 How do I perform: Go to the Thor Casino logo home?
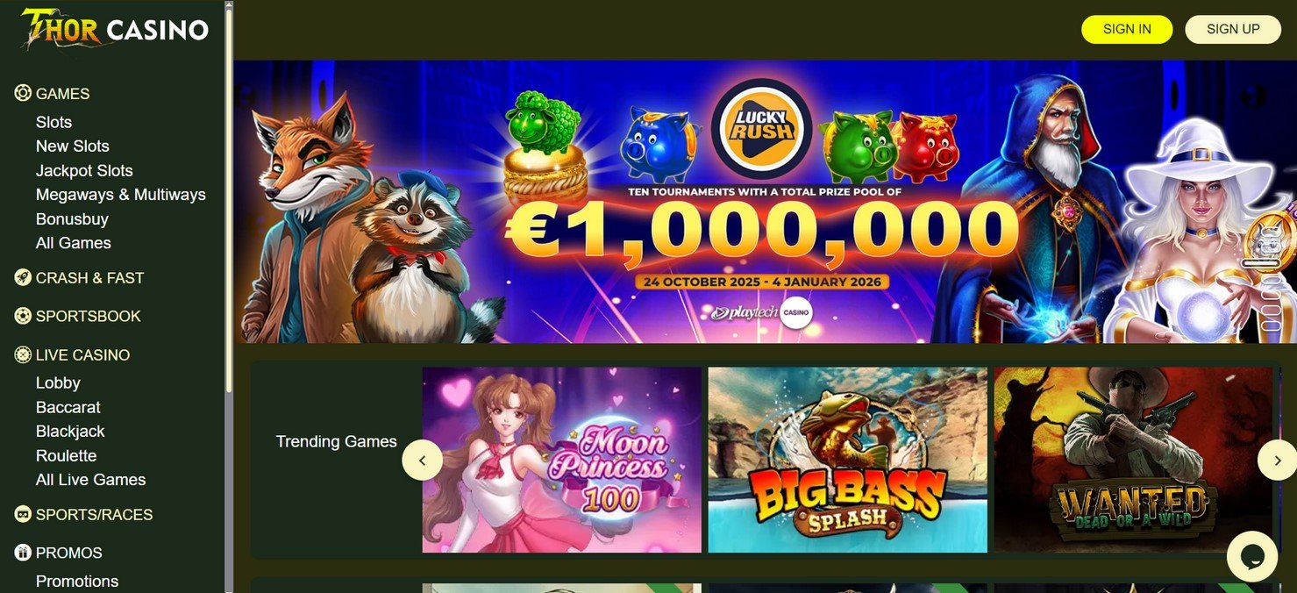point(115,28)
